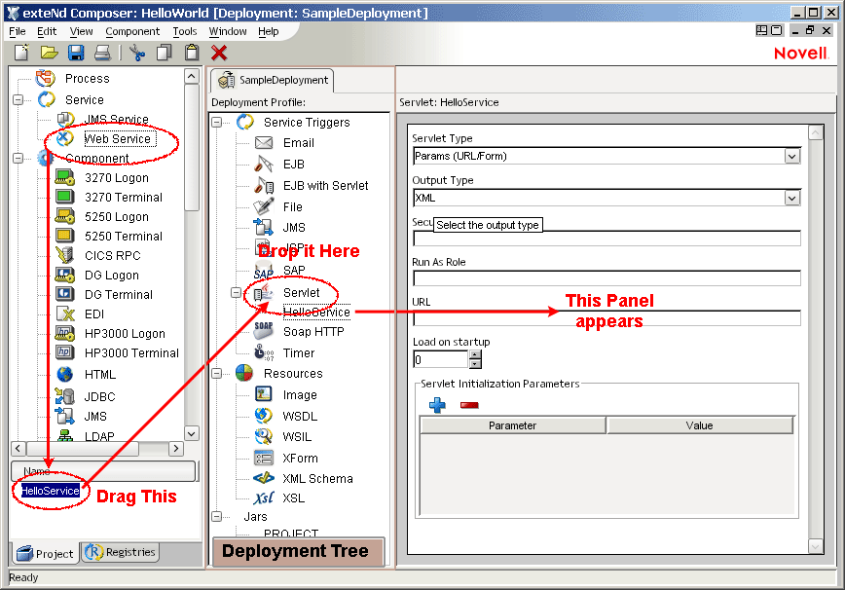Viewport: 845px width, 590px height.
Task: Click the Process icon in the project tree
Action: (45, 79)
